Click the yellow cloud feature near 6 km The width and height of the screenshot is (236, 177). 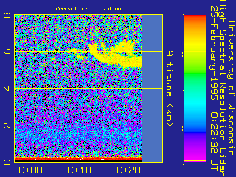coord(114,56)
